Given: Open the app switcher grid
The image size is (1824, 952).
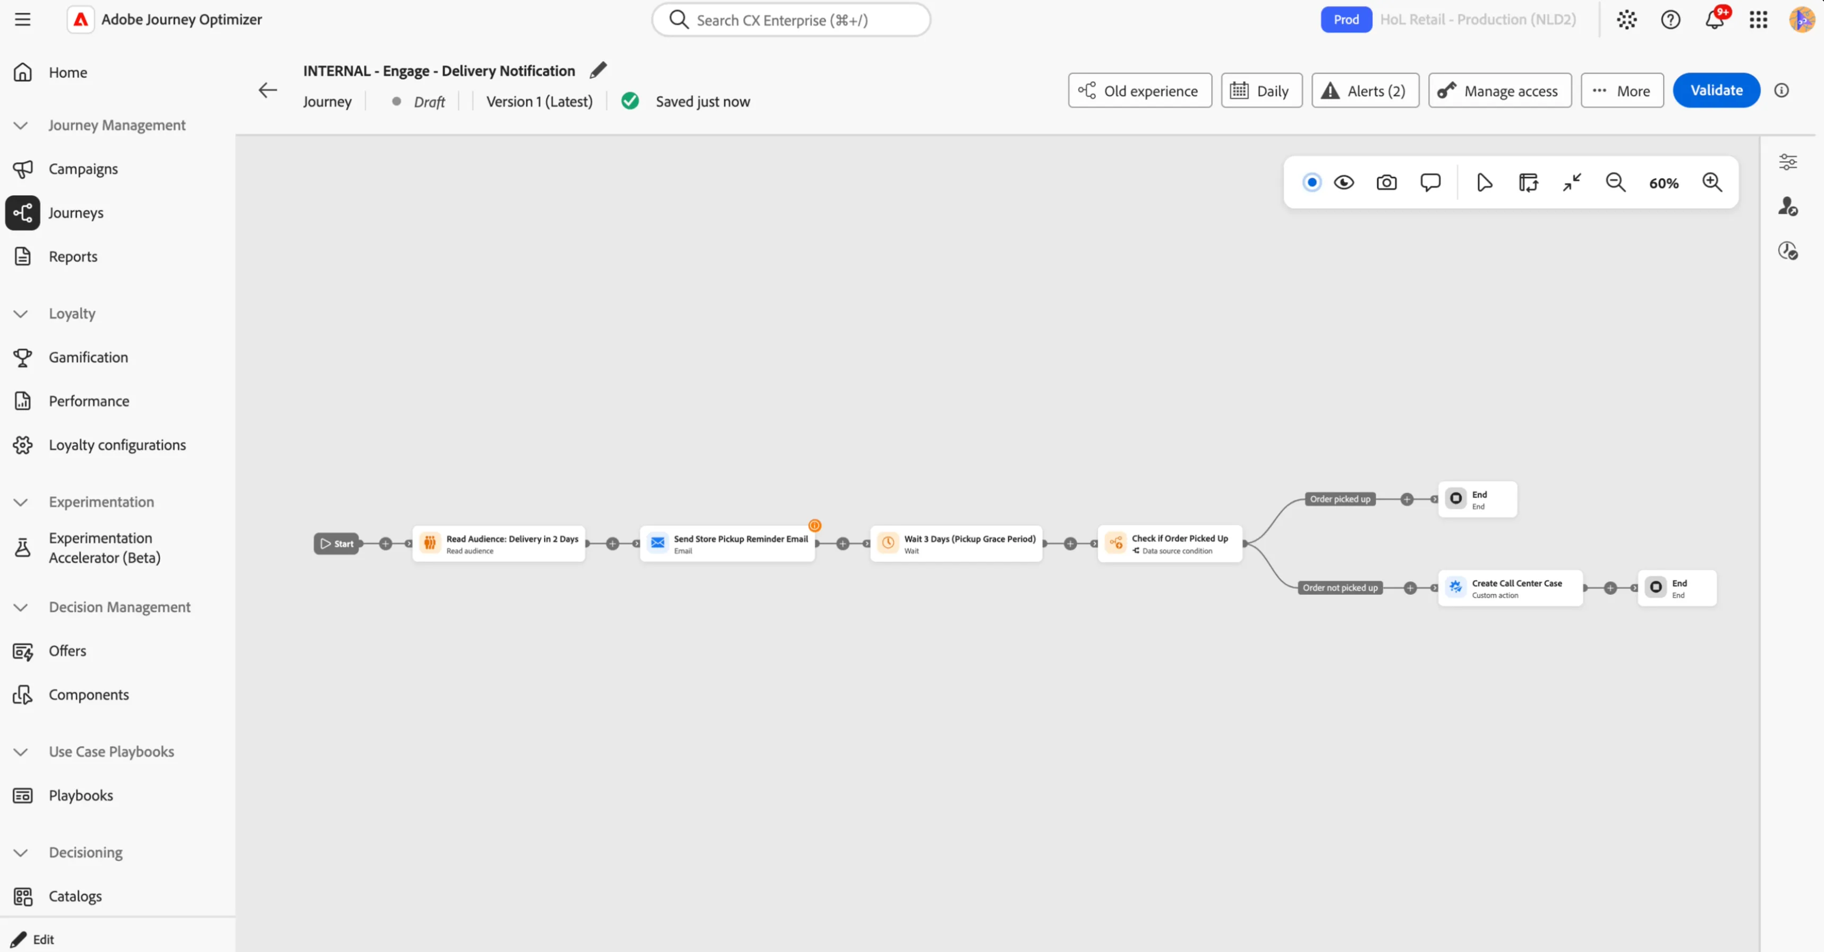Looking at the screenshot, I should pyautogui.click(x=1758, y=19).
